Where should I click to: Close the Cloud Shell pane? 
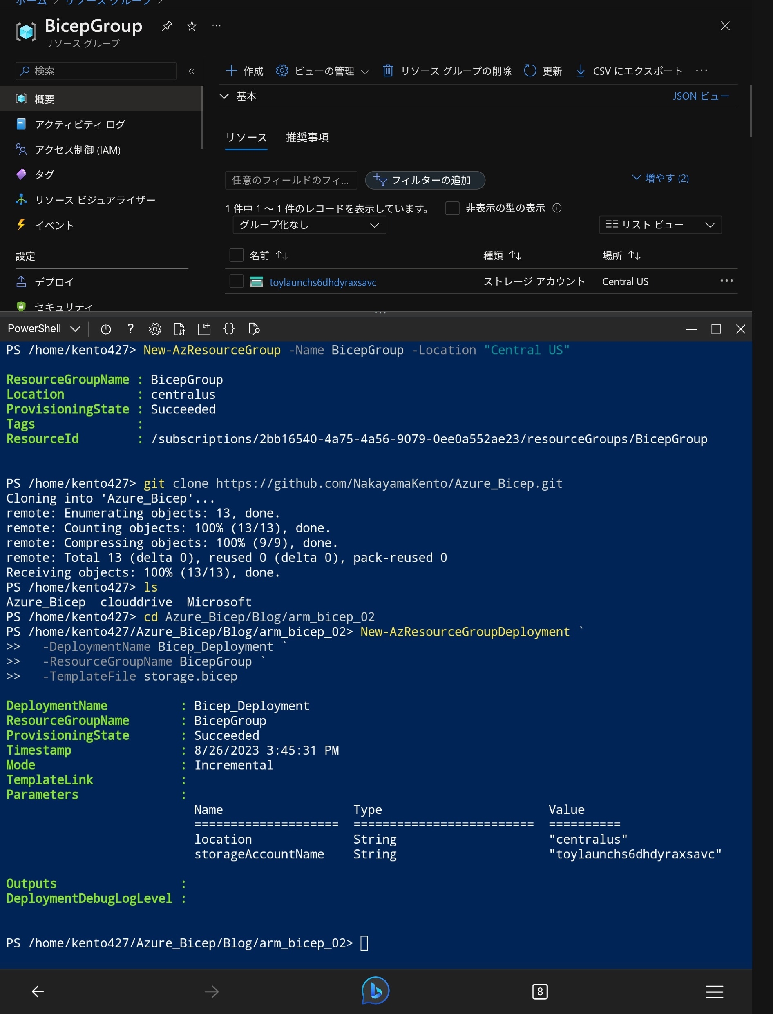(x=740, y=329)
